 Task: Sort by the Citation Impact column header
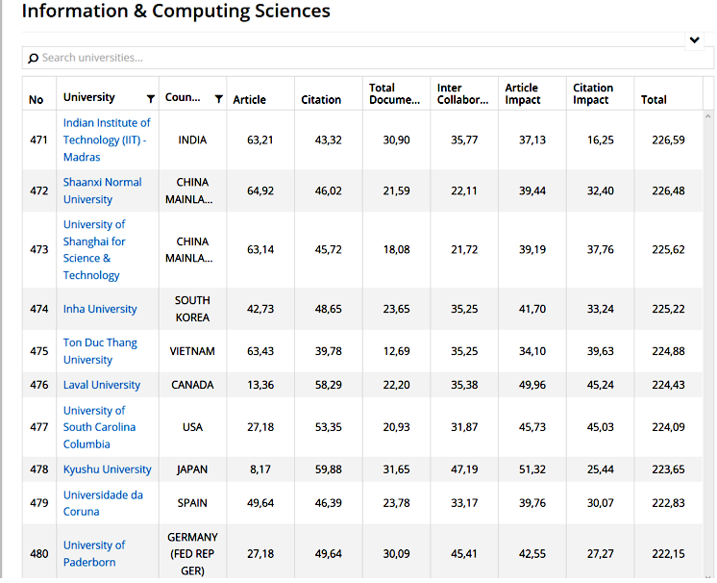tap(592, 93)
